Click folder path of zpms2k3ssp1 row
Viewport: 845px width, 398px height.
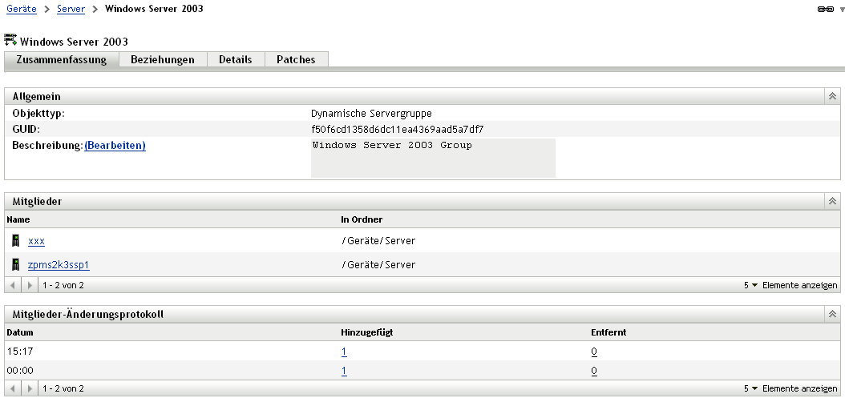[378, 264]
